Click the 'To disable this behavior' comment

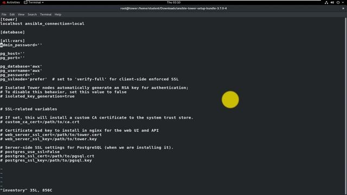pos(63,92)
